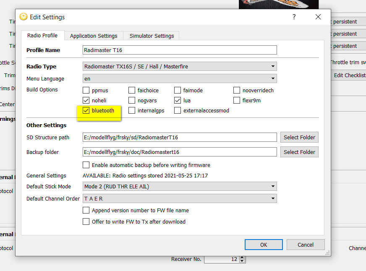Close the Edit Settings dialog
This screenshot has height=271, width=366.
pyautogui.click(x=318, y=17)
